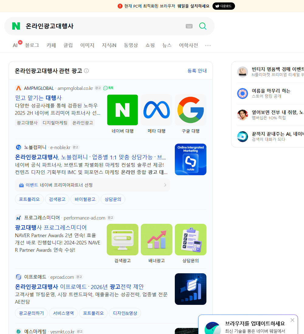The width and height of the screenshot is (304, 334).
Task: Click 노블컴퍼니 포트폴리오 pill button
Action: [29, 199]
